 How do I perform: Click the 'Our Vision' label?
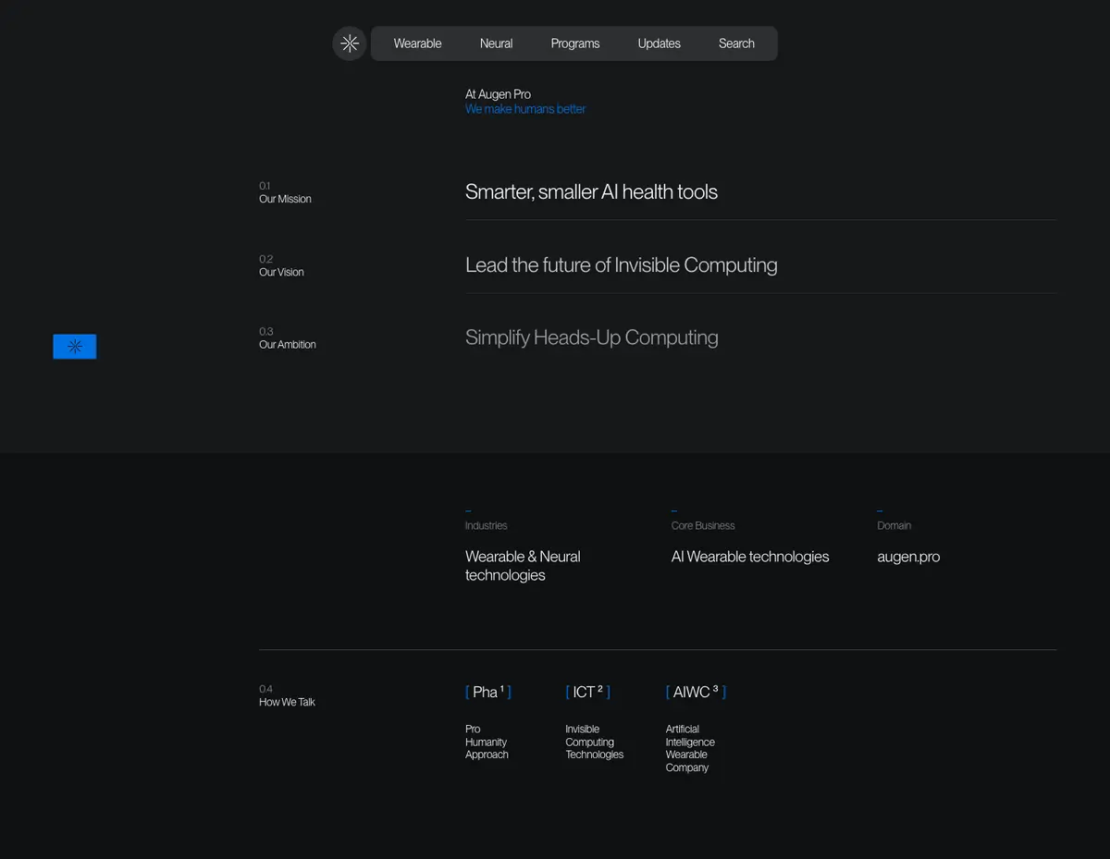pos(281,272)
